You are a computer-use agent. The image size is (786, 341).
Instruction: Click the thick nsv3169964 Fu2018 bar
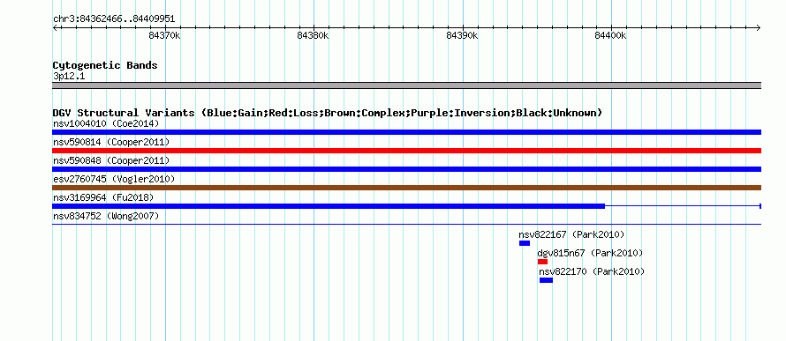coord(329,206)
